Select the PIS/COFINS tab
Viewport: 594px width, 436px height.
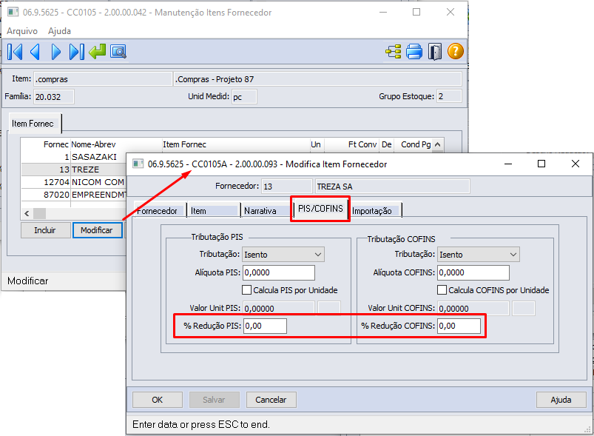[x=320, y=209]
